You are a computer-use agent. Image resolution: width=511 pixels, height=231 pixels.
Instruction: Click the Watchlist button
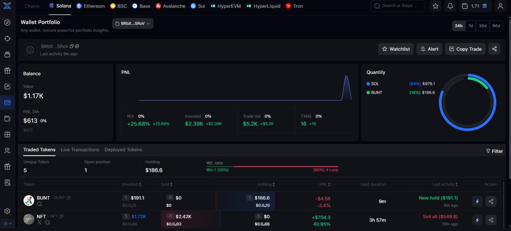pos(396,49)
